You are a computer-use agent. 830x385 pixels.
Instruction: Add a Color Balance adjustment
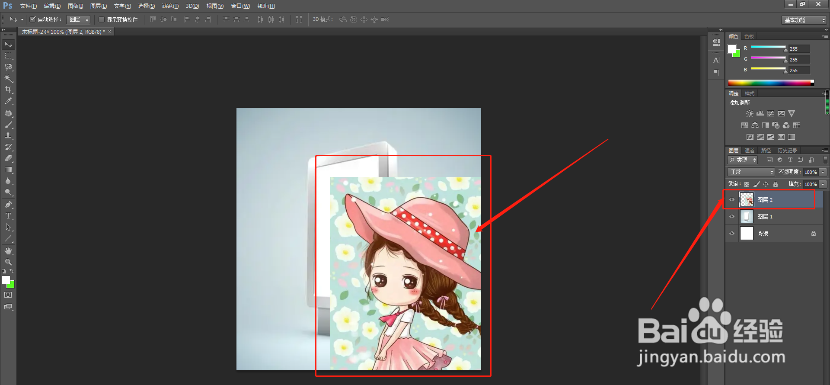[x=755, y=125]
